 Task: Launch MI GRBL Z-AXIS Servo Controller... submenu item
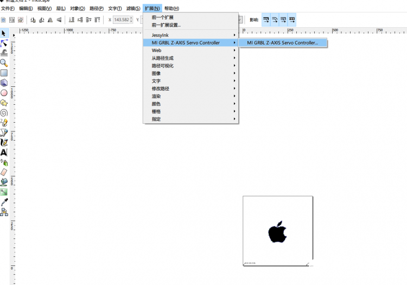[x=283, y=43]
